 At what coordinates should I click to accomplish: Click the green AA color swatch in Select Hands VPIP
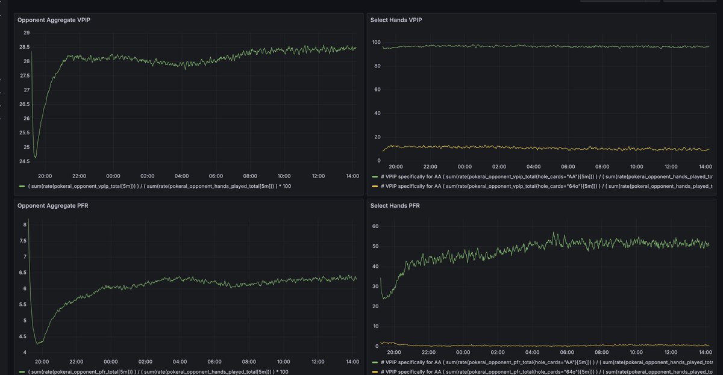coord(375,177)
